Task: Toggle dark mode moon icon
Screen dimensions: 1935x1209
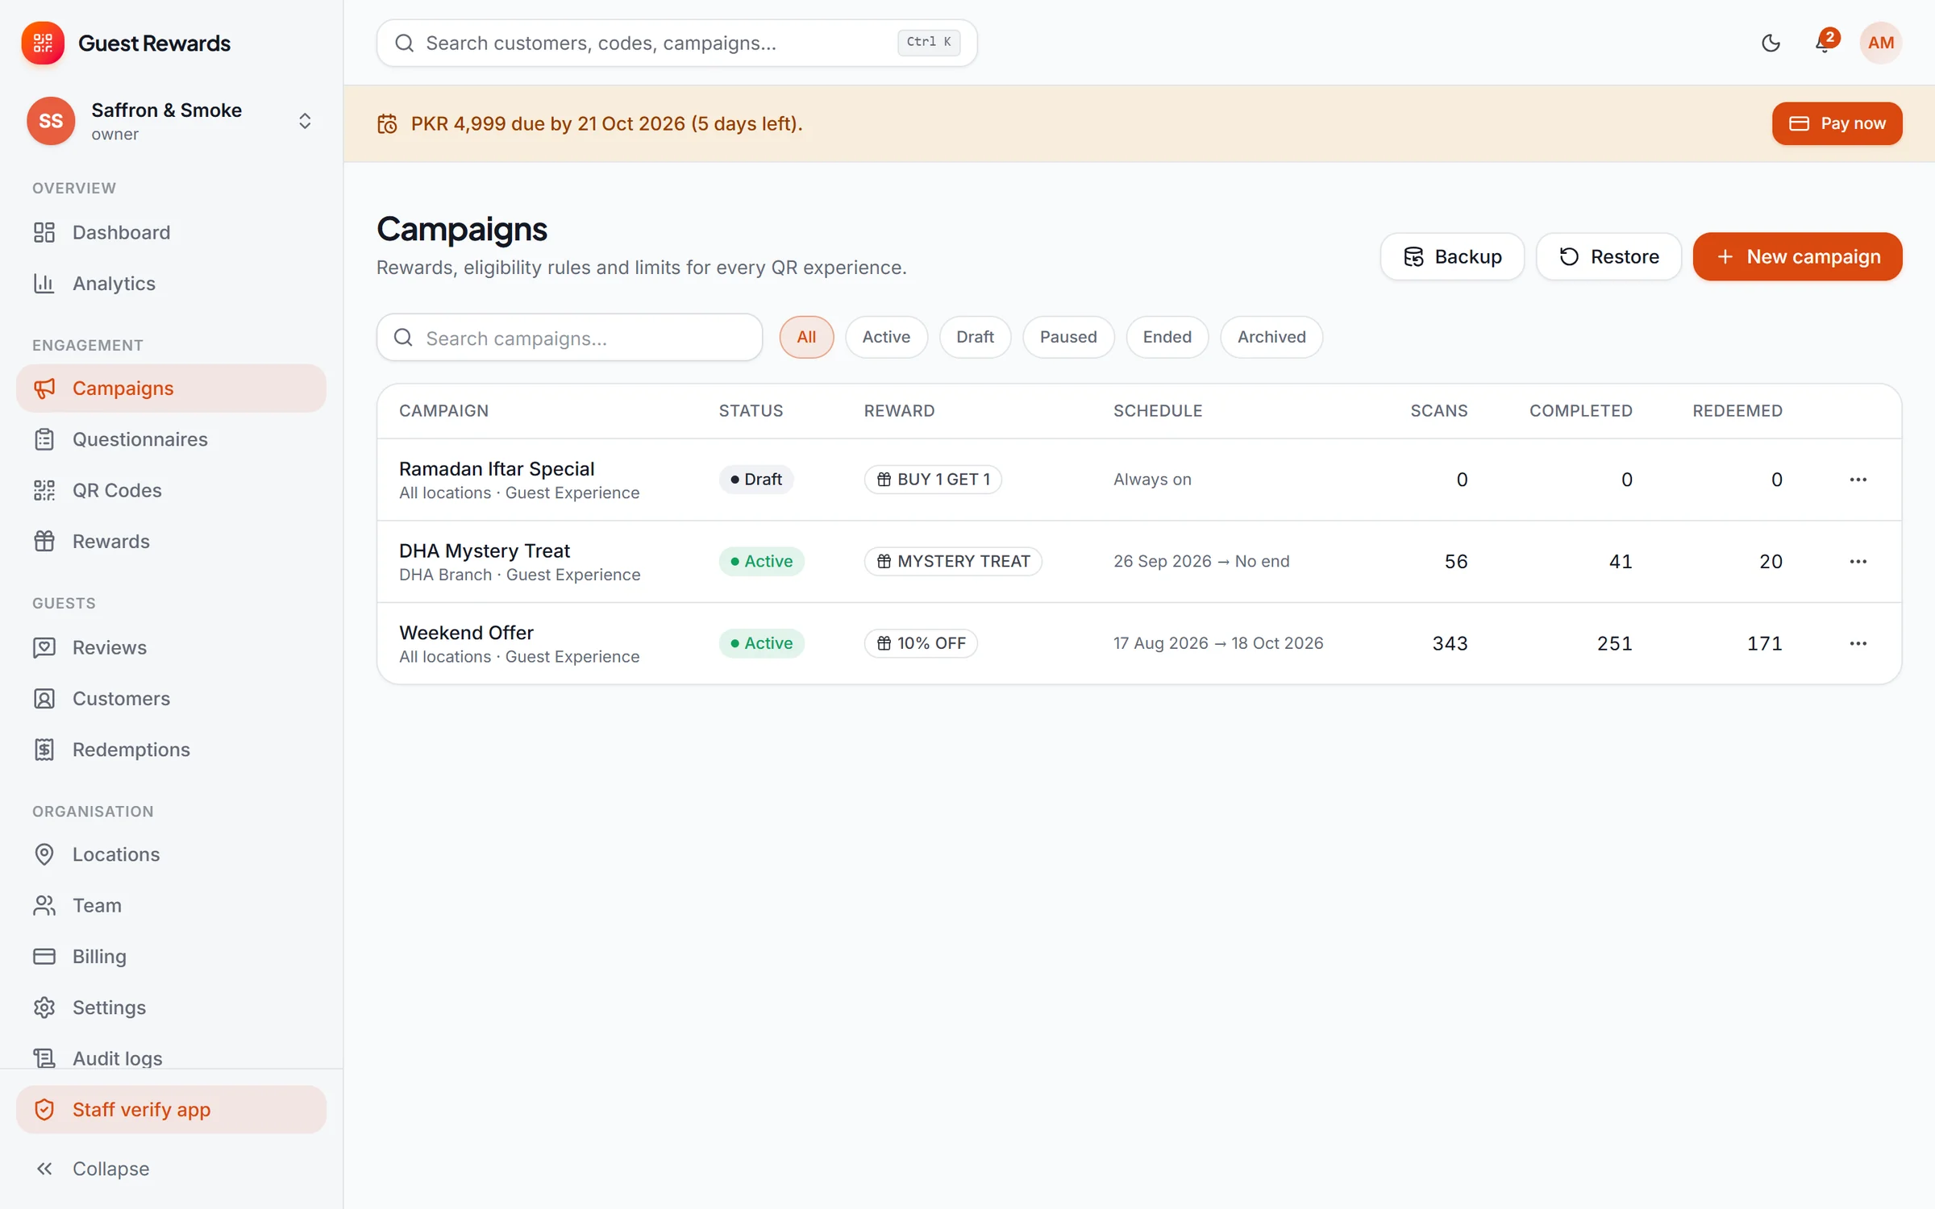Action: coord(1771,43)
